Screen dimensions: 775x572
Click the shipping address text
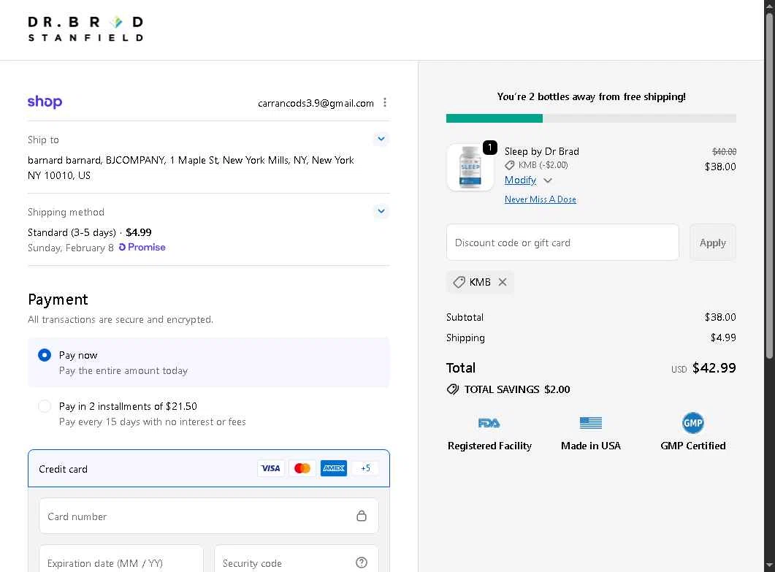pyautogui.click(x=191, y=167)
